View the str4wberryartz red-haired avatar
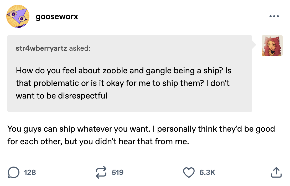The height and width of the screenshot is (186, 290). point(272,46)
